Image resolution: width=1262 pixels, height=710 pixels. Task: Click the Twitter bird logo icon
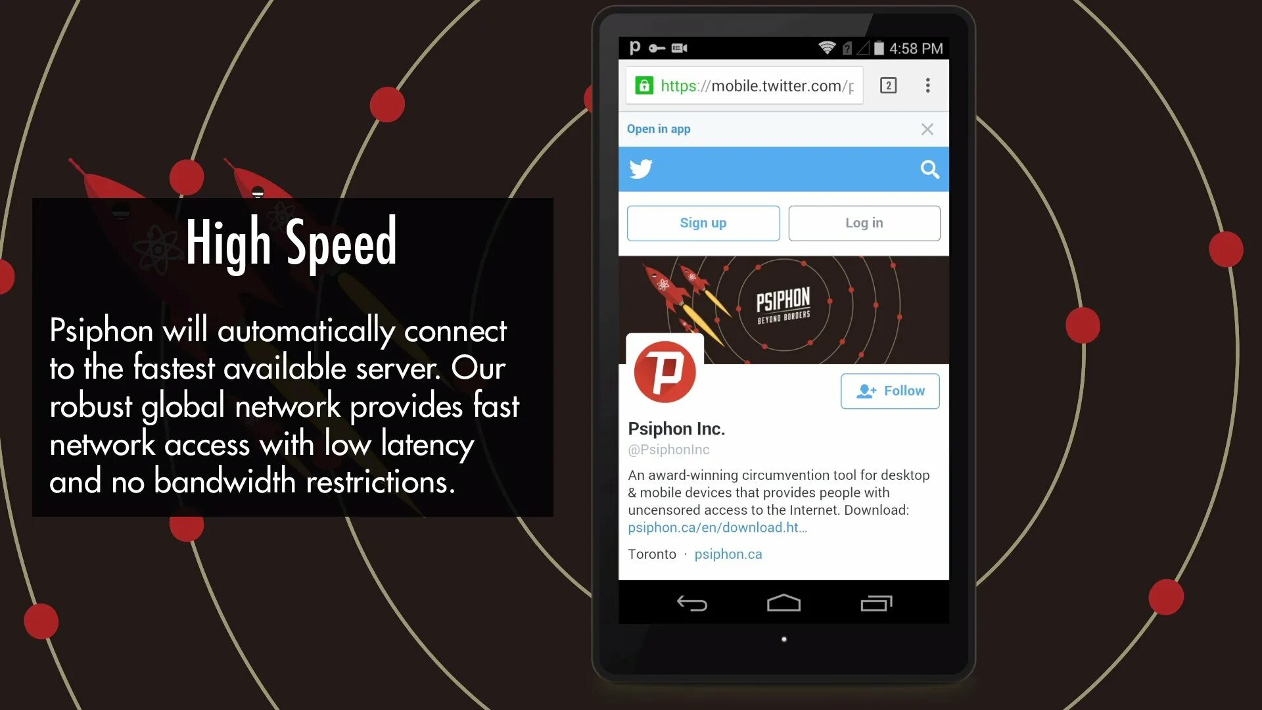[642, 170]
